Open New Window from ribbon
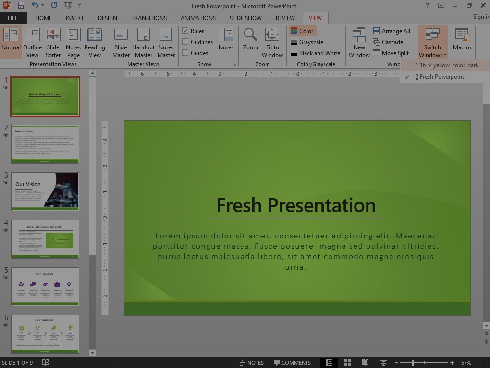 coord(359,42)
